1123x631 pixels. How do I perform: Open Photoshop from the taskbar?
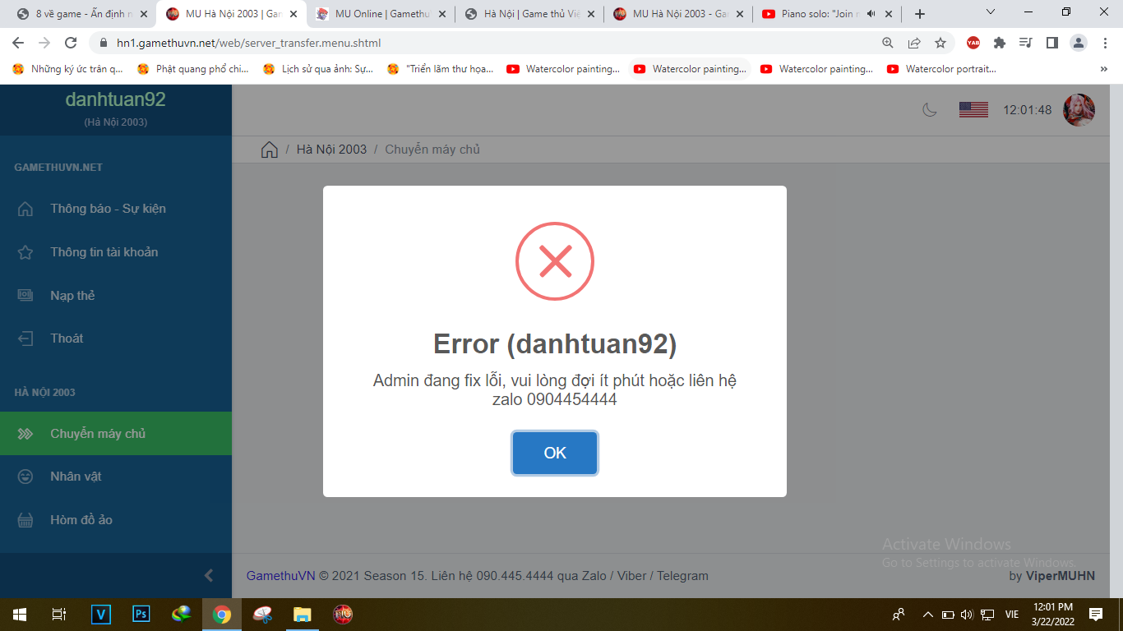(141, 614)
